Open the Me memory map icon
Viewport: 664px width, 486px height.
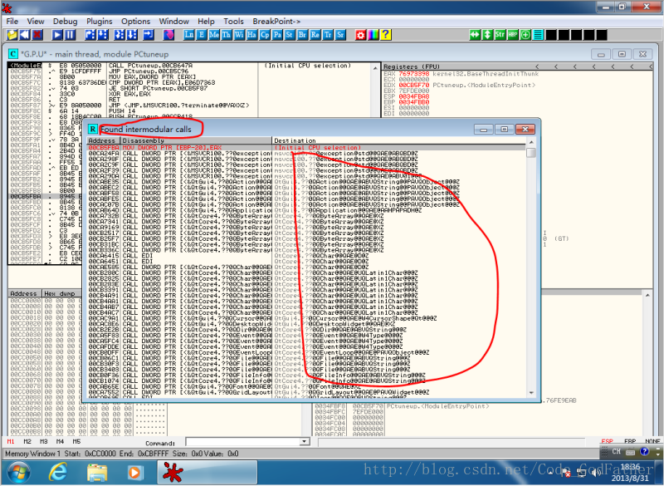click(214, 35)
